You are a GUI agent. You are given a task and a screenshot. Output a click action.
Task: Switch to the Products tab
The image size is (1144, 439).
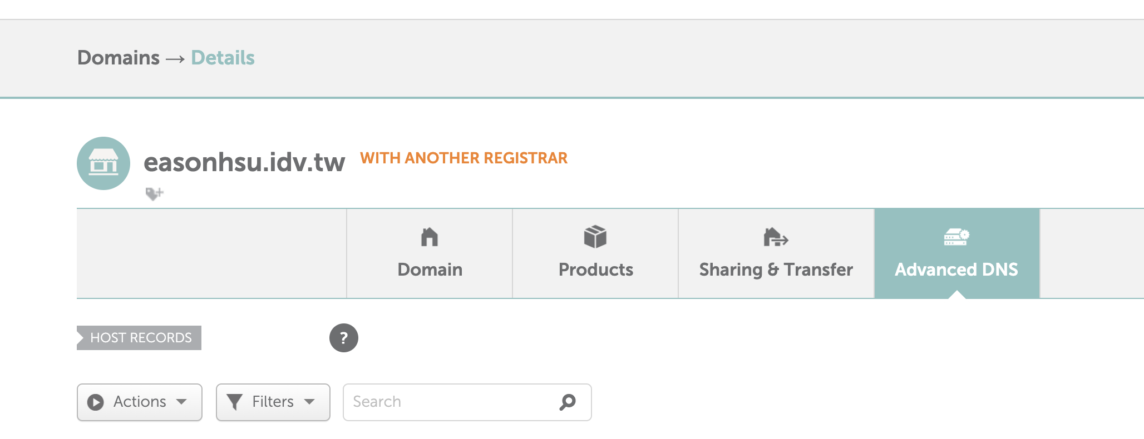pos(595,270)
